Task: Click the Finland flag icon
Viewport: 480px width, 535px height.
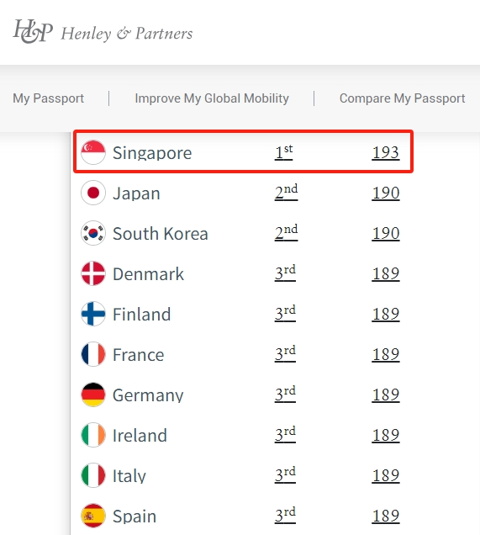Action: [x=93, y=314]
